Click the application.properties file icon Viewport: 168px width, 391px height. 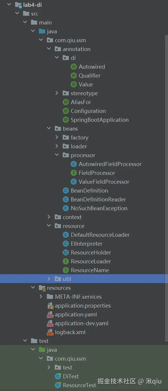(x=50, y=306)
